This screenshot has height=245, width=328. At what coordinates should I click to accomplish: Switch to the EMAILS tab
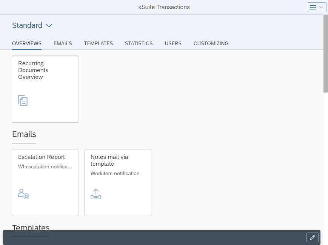(x=62, y=43)
